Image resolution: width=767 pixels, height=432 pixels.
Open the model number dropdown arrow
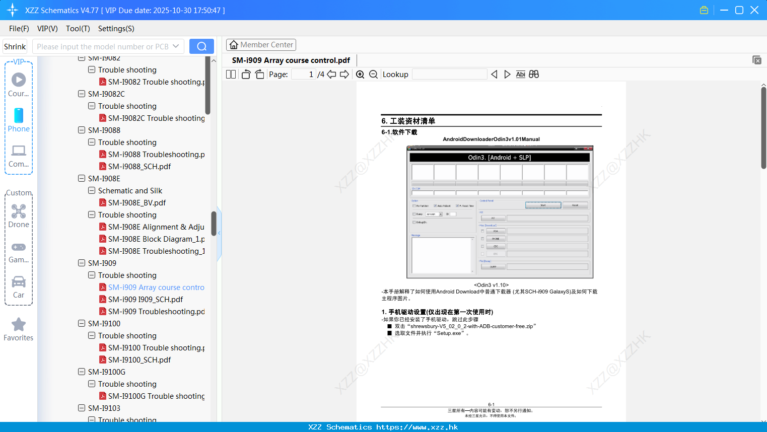coord(176,46)
